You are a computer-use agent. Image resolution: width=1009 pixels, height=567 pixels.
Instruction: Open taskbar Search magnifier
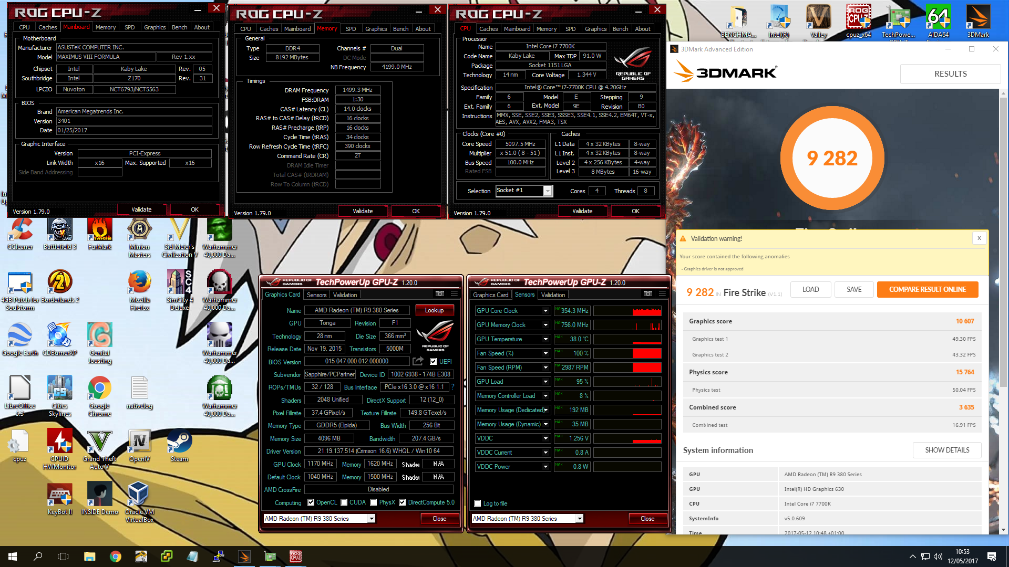point(38,556)
